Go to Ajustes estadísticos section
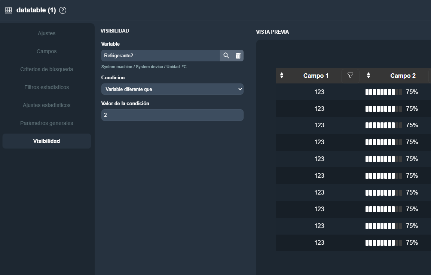 (47, 105)
